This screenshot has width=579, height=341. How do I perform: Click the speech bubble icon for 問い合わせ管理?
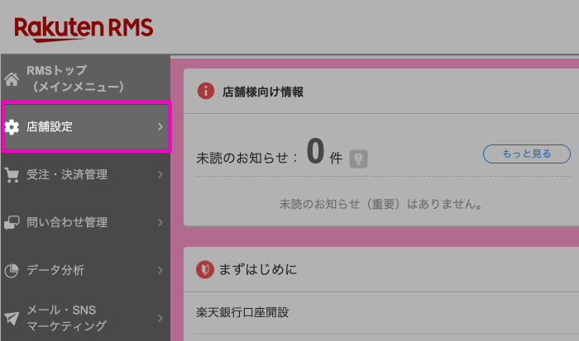[12, 223]
